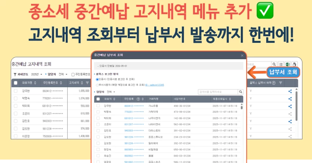Open the 860903-******* link in dialog
Viewport: 312px width, 163px height.
coord(134,149)
